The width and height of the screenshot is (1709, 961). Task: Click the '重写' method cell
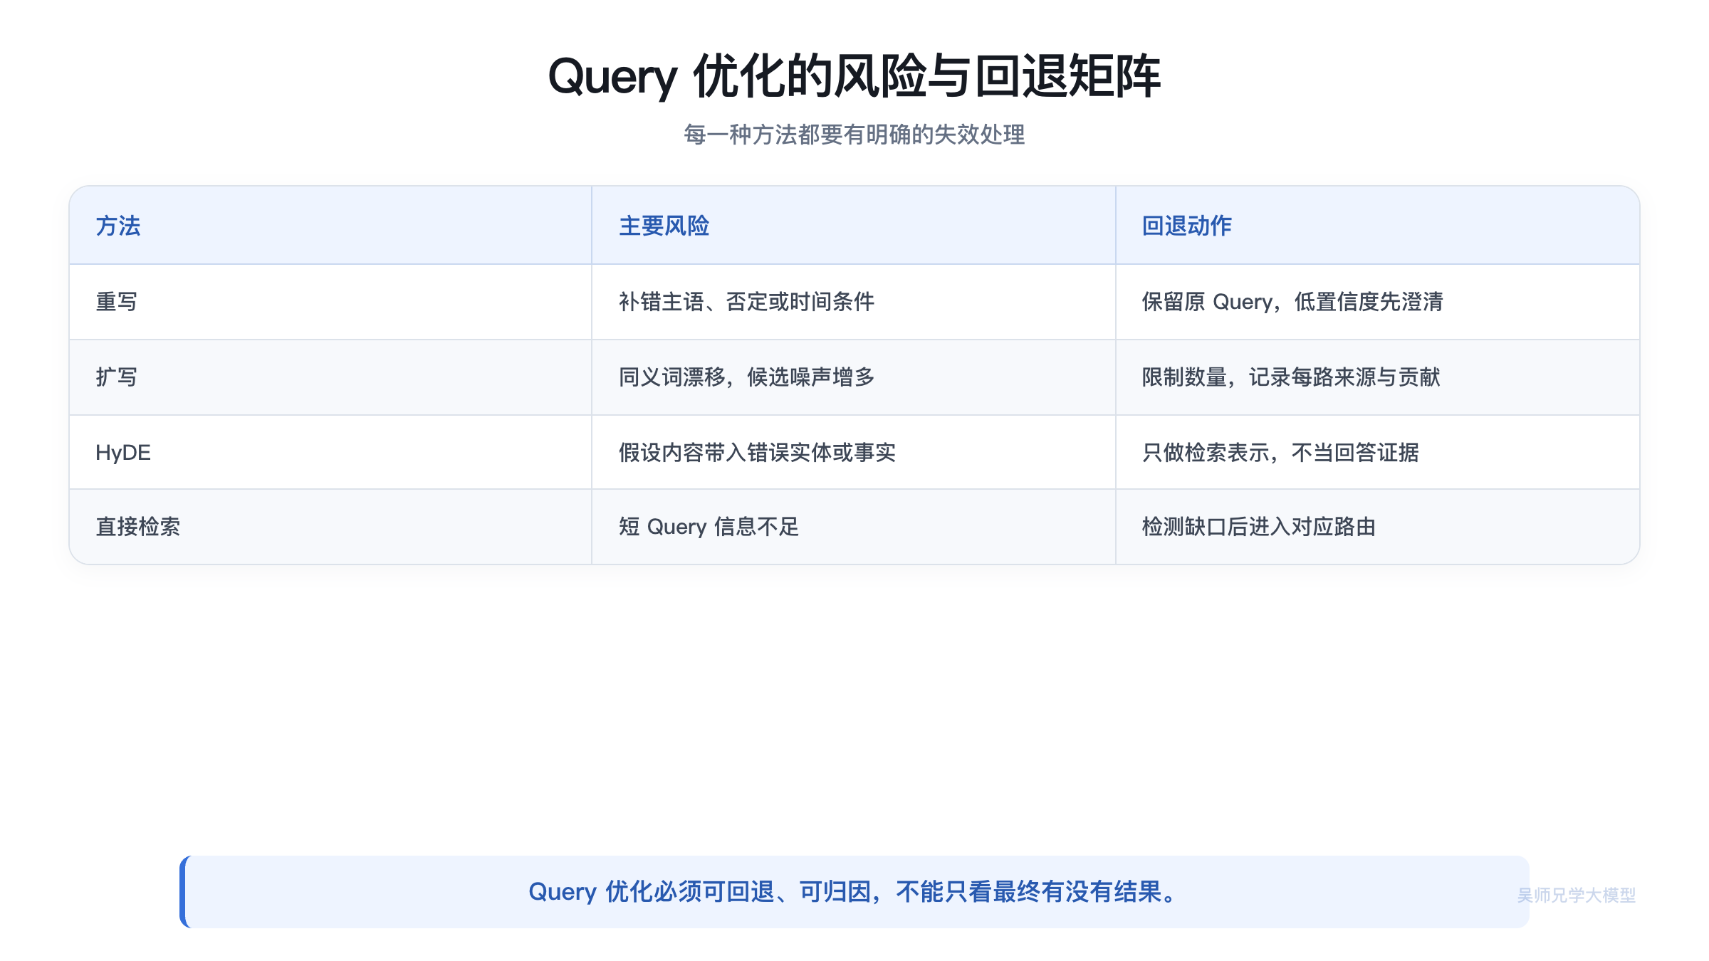point(330,302)
